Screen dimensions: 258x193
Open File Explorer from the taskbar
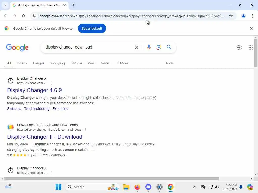126,187
